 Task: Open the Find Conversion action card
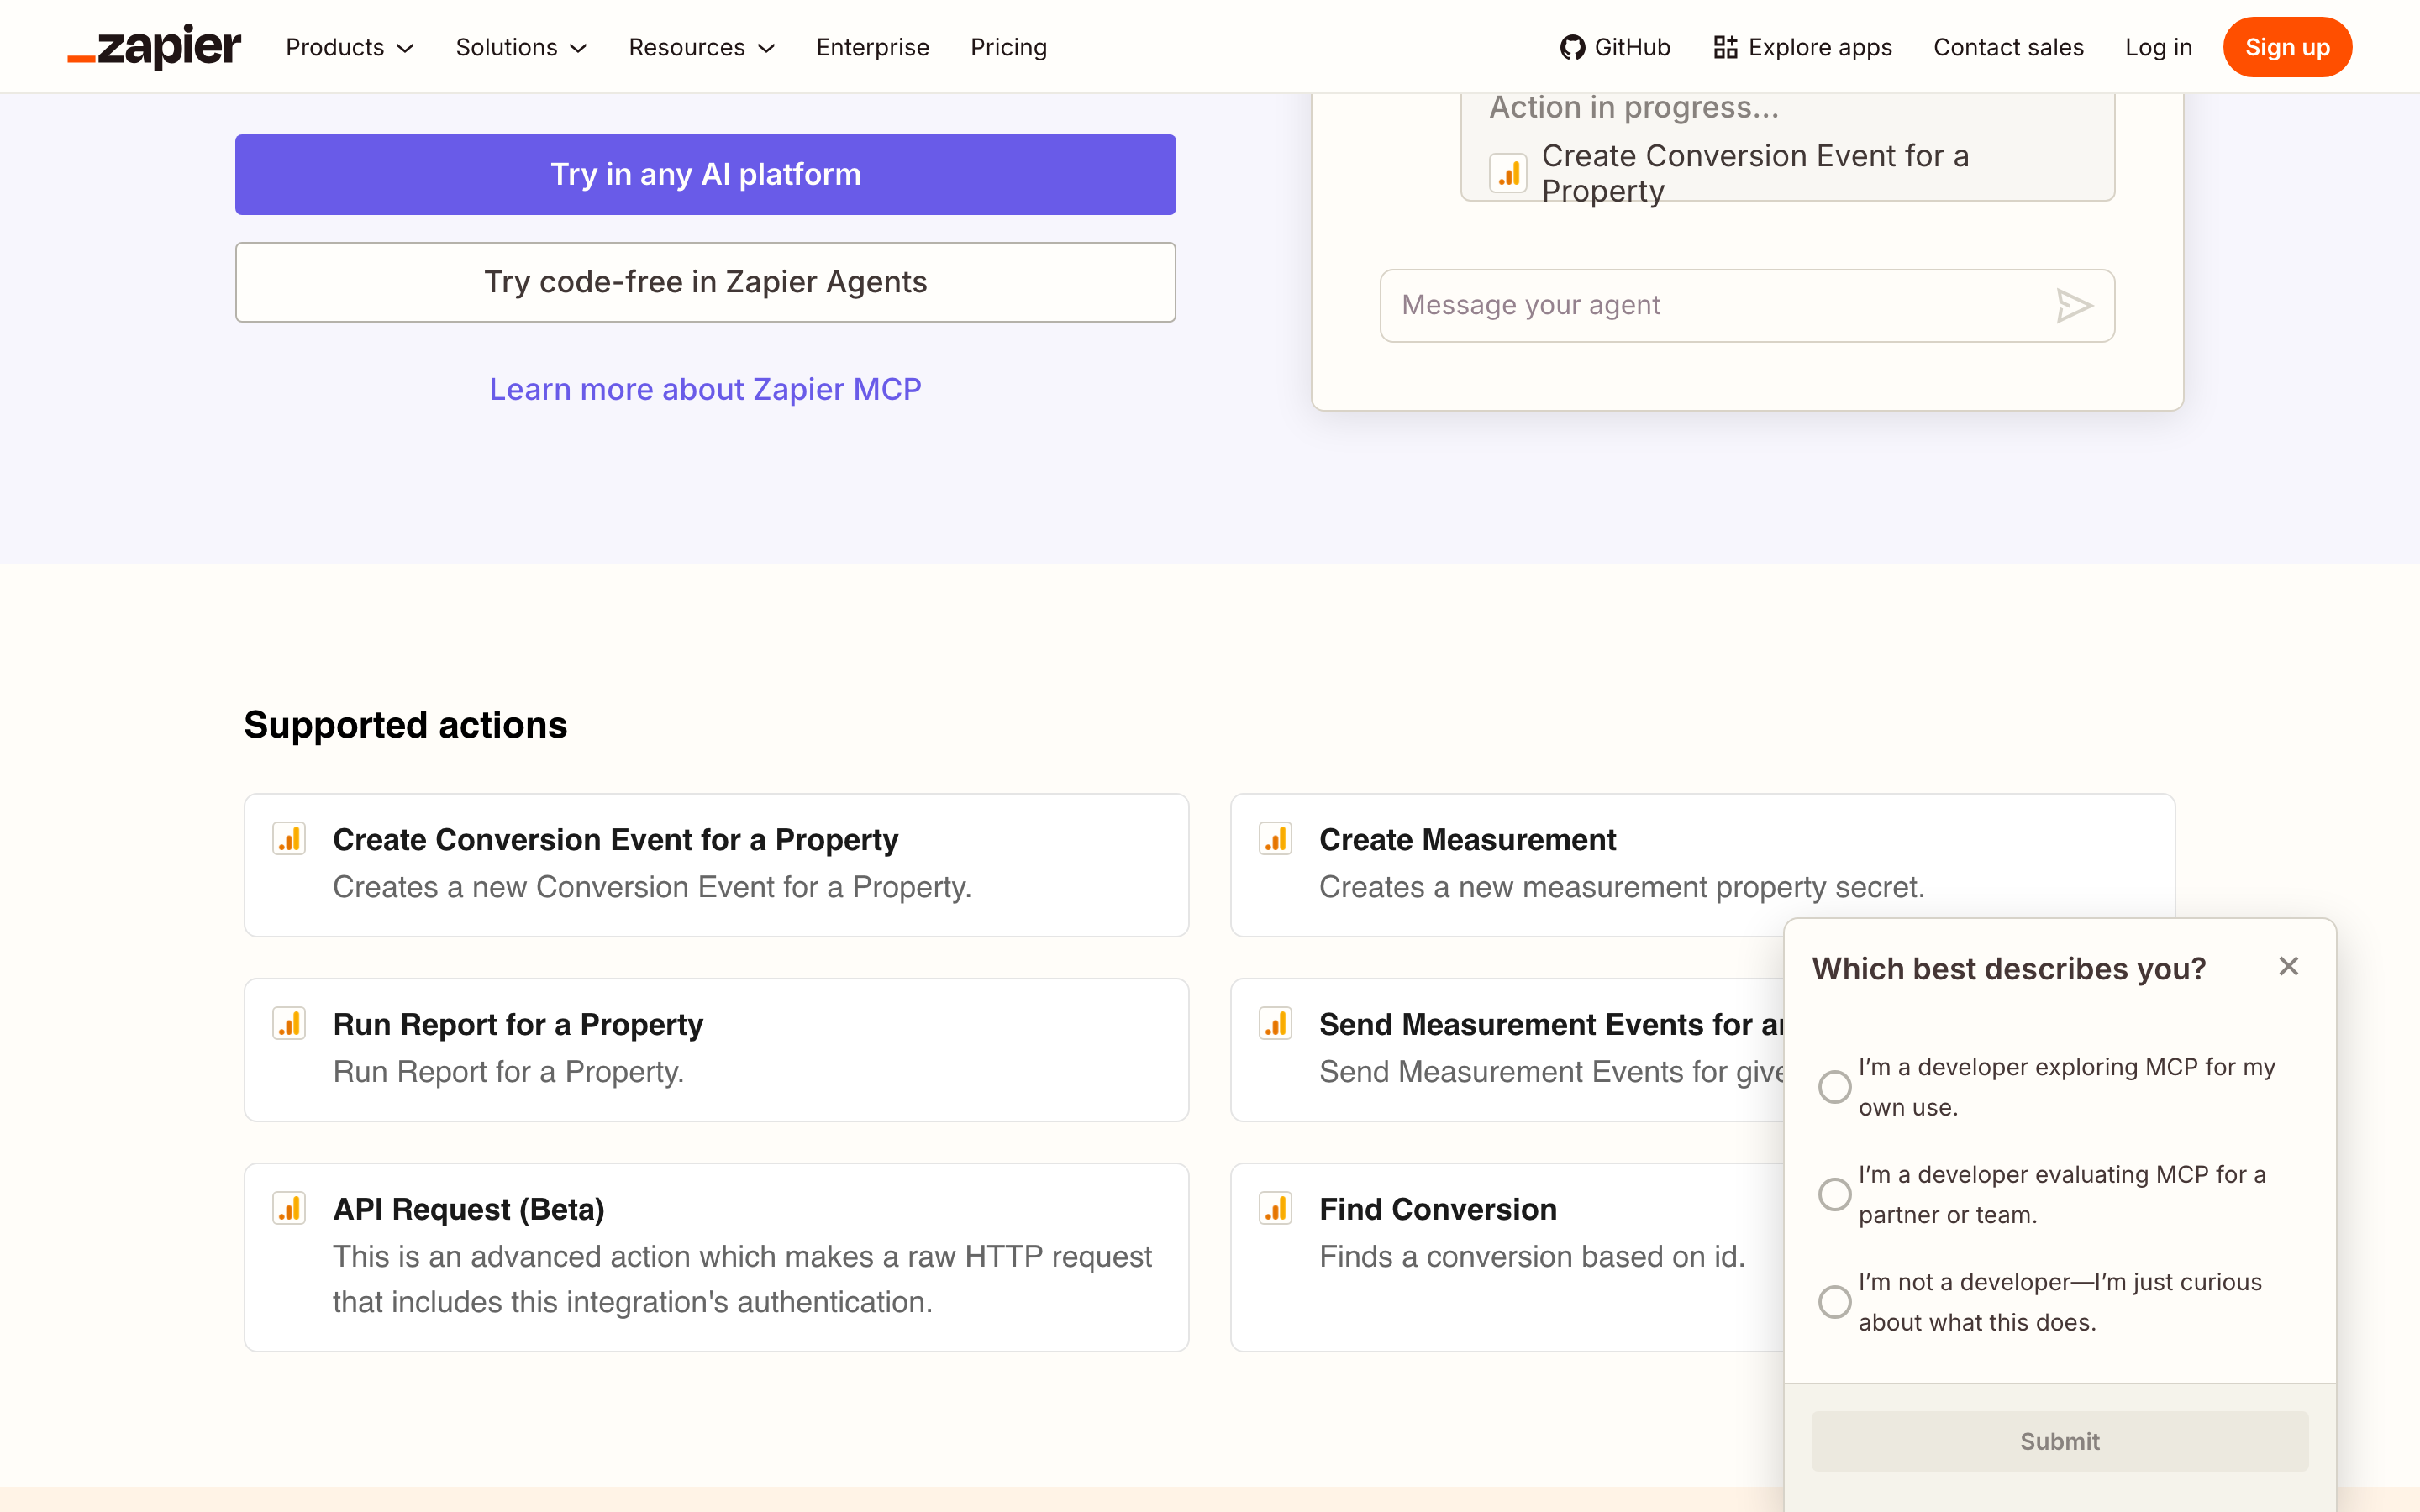[x=1507, y=1257]
